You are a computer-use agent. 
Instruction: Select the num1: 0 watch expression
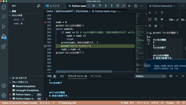[x=18, y=24]
